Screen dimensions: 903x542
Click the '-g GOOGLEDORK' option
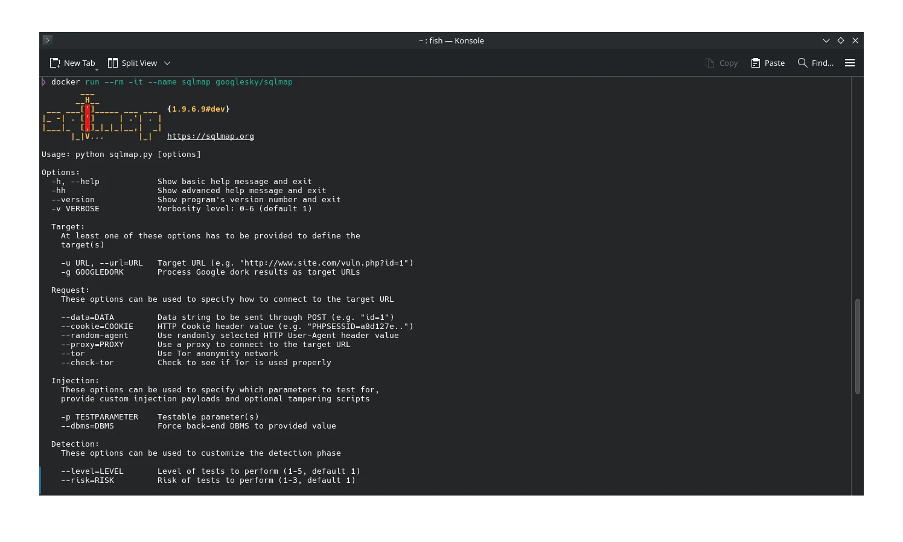[x=92, y=272]
